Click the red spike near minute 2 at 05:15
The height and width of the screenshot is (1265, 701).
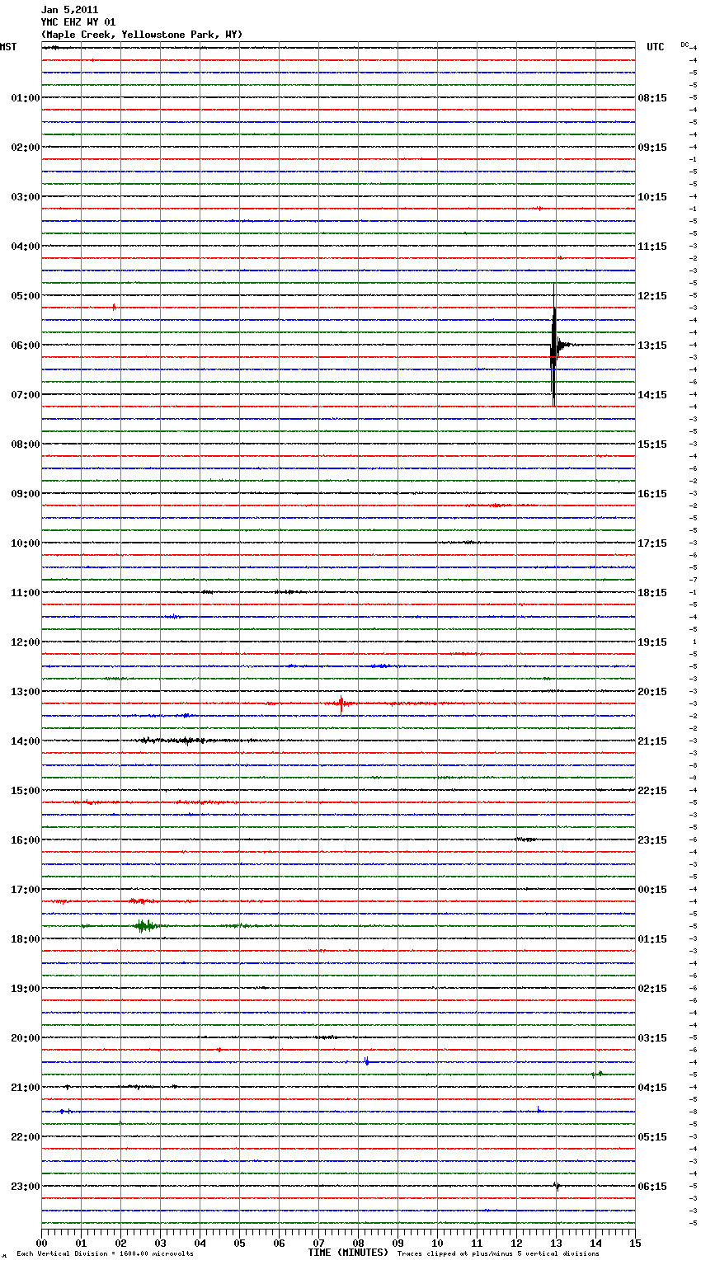114,307
